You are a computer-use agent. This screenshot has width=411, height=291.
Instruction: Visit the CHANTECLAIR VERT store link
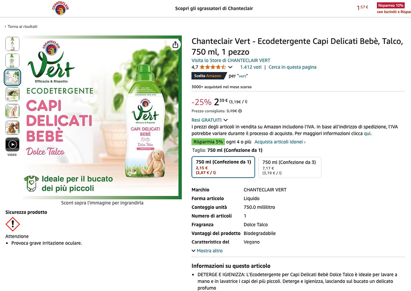coord(231,60)
